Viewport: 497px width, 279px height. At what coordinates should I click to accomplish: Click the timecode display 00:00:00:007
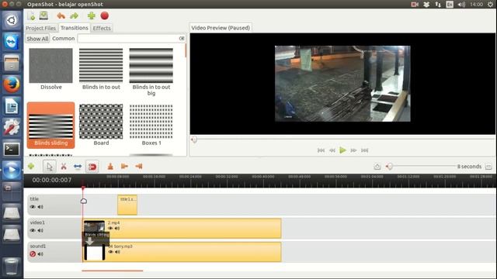(52, 180)
